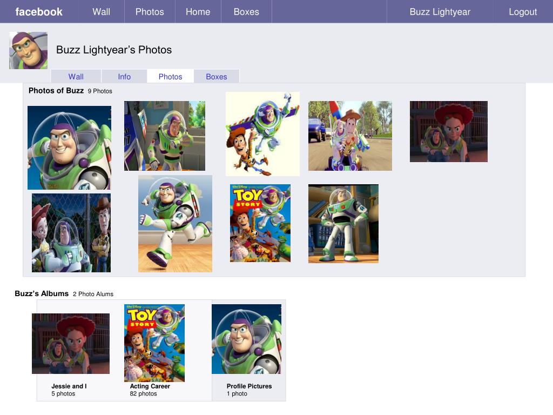The image size is (553, 415).
Task: Open photo of Woody and Buzz on the street
Action: 350,136
